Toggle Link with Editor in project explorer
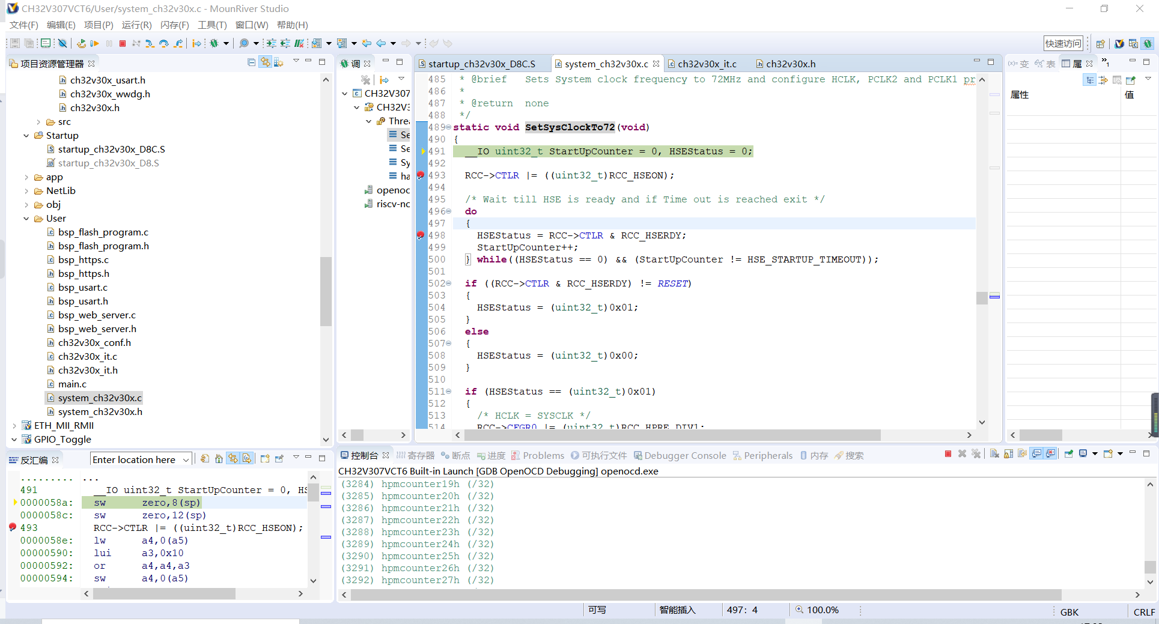The width and height of the screenshot is (1159, 624). (x=265, y=62)
